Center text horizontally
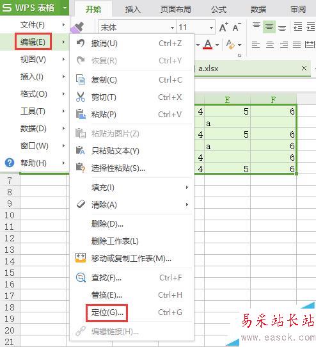The width and height of the screenshot is (316, 347). (270, 45)
